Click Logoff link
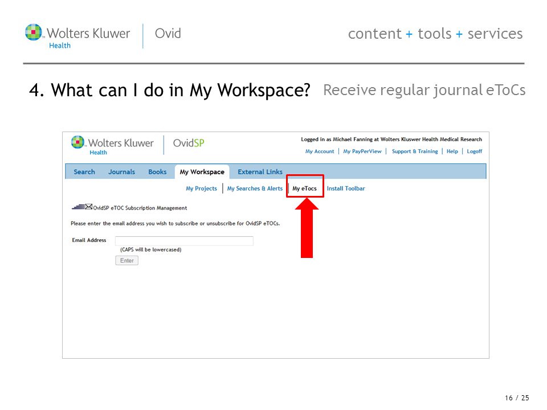 [x=475, y=151]
